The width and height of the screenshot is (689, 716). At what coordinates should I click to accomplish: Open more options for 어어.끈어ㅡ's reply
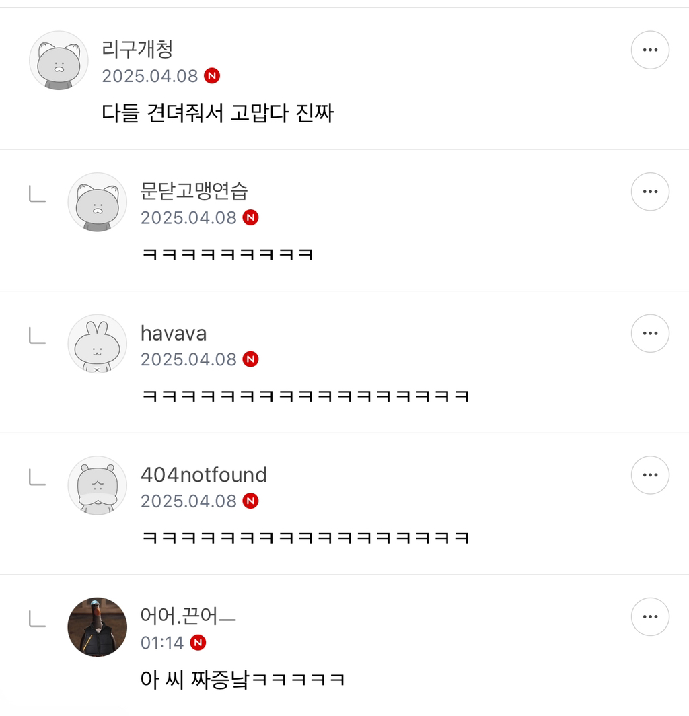(x=650, y=616)
